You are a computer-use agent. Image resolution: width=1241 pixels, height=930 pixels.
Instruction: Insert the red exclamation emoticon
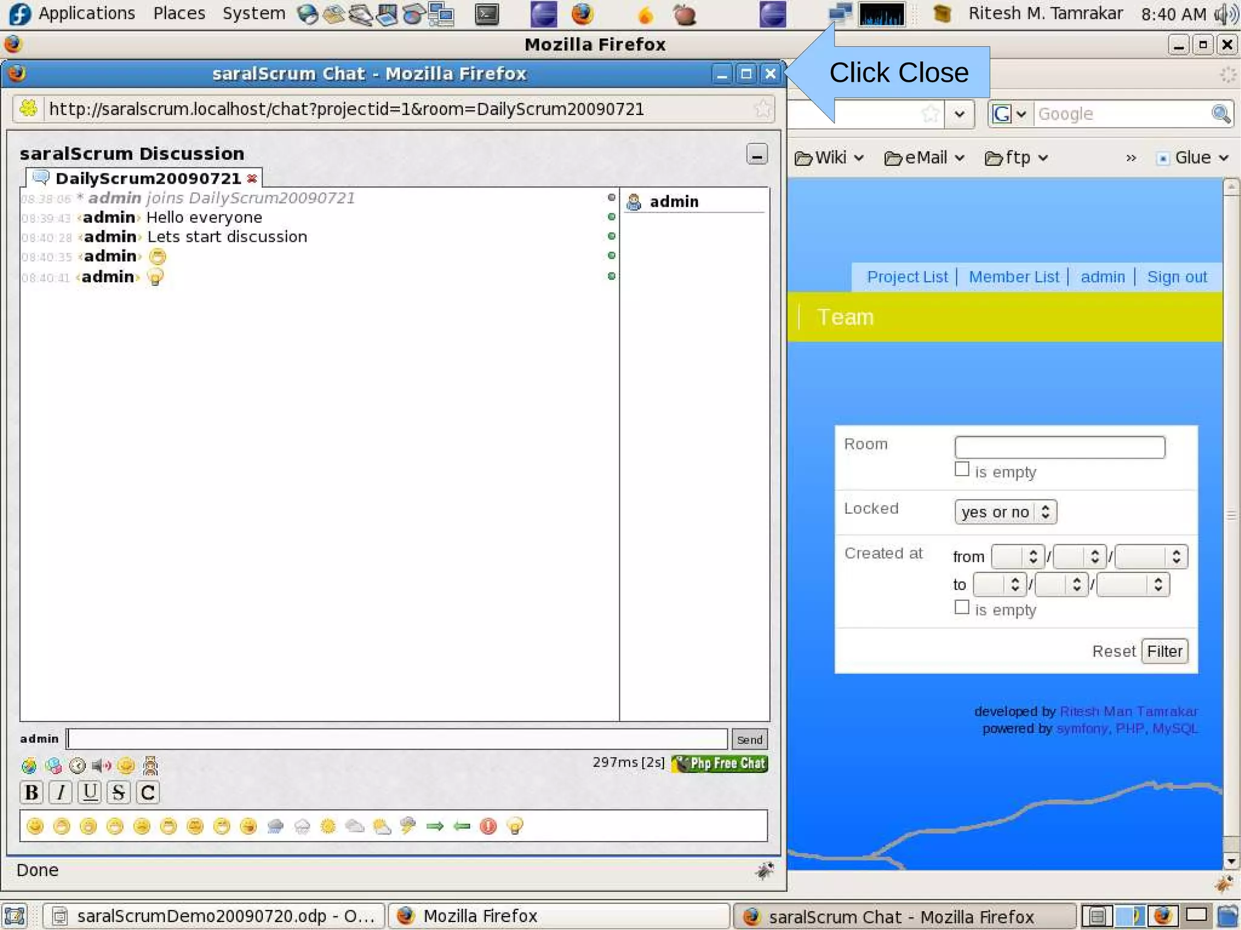click(x=488, y=826)
